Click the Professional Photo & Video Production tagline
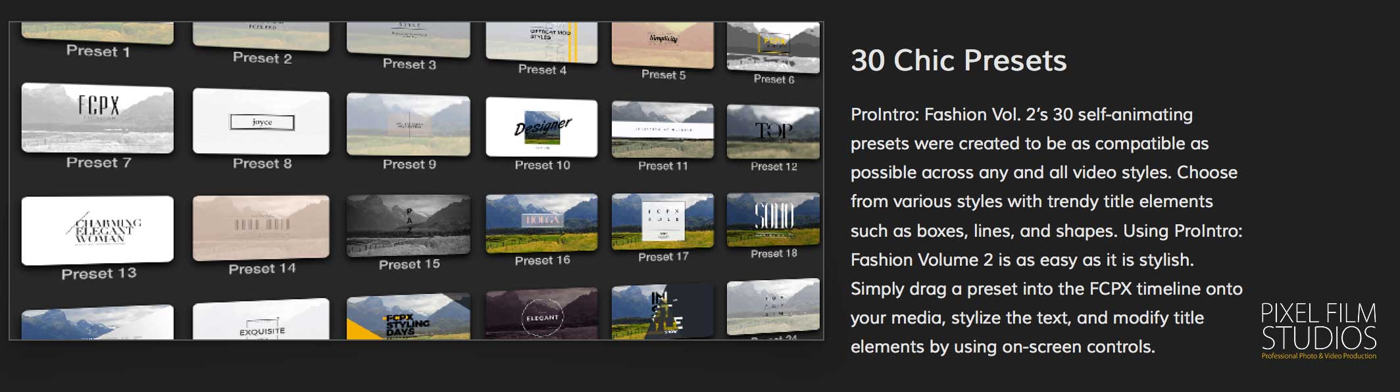The height and width of the screenshot is (392, 1400). [x=1318, y=356]
